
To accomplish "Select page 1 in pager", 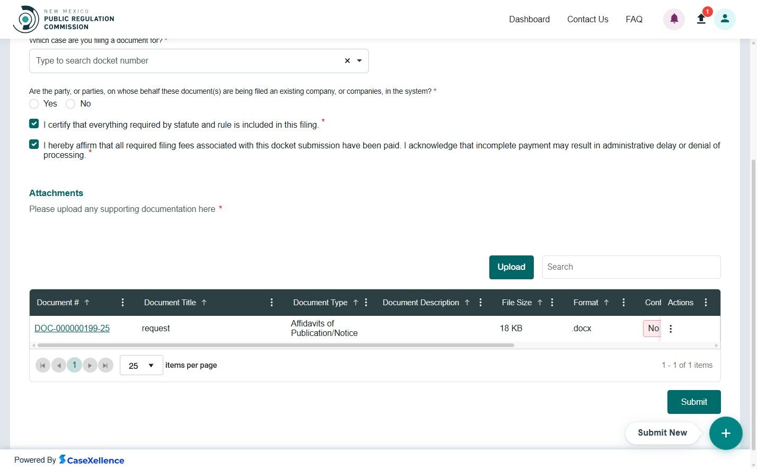I will click(74, 366).
